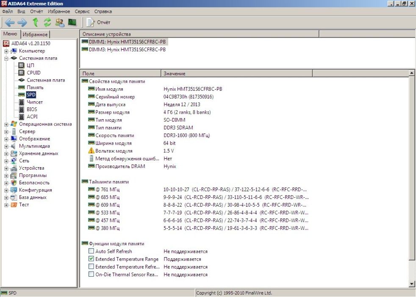Image resolution: width=416 pixels, height=297 pixels.
Task: Select the ACPI chip icon
Action: tap(22, 117)
